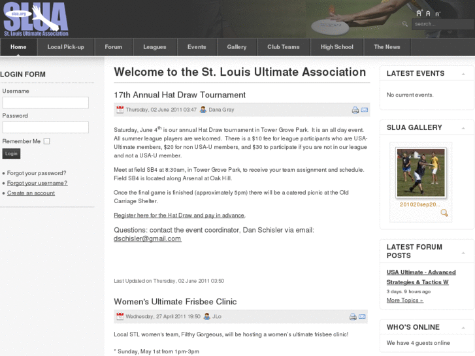This screenshot has height=356, width=475.
Task: Collapse the SLUA Gallery module
Action: [463, 128]
